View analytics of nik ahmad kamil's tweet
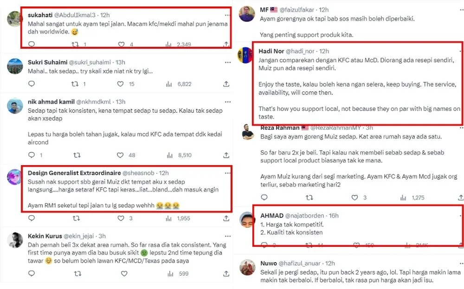 (169, 155)
